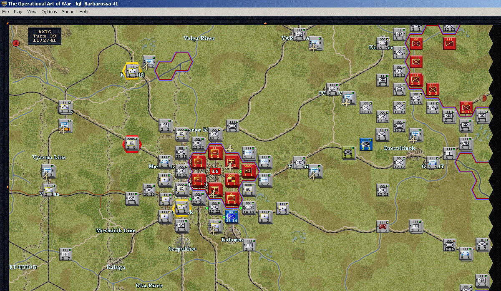The width and height of the screenshot is (501, 291).
Task: Open the File menu
Action: (5, 12)
